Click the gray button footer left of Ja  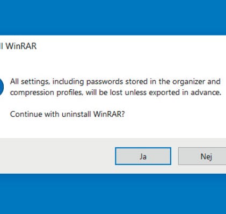pos(57,156)
